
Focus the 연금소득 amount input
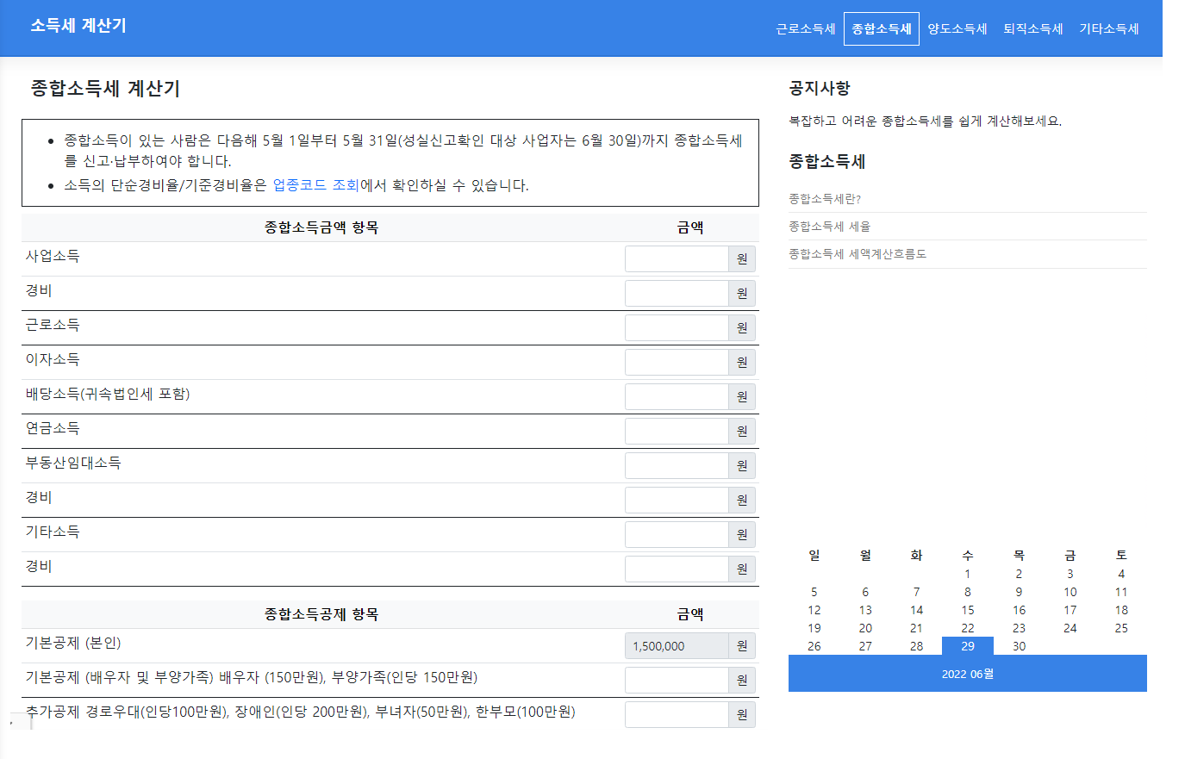(x=677, y=431)
